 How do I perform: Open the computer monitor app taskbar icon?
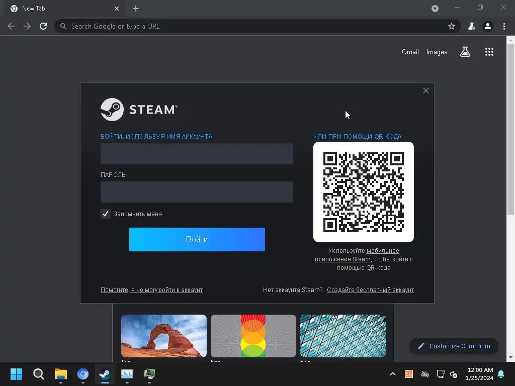[x=149, y=374]
